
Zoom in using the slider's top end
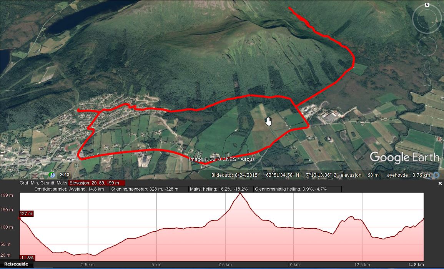pos(427,81)
